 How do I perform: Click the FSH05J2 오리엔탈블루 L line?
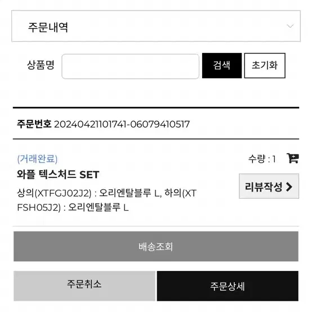(73, 207)
